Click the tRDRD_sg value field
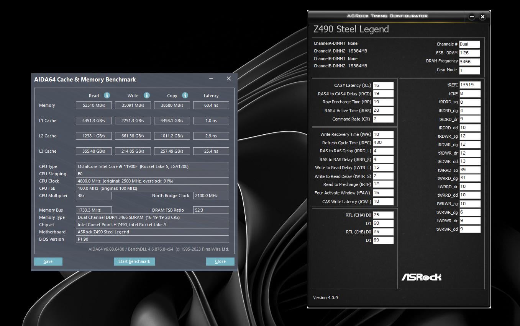Viewport: 520px width, 326px height. 470,102
